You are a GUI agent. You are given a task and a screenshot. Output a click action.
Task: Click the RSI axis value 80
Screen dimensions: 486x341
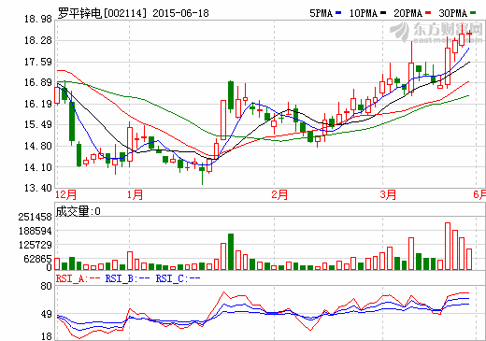click(46, 286)
